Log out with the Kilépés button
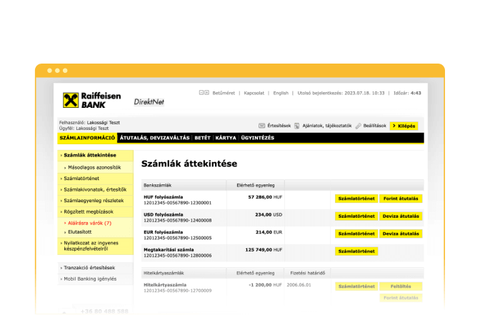This screenshot has width=480, height=315. click(404, 126)
